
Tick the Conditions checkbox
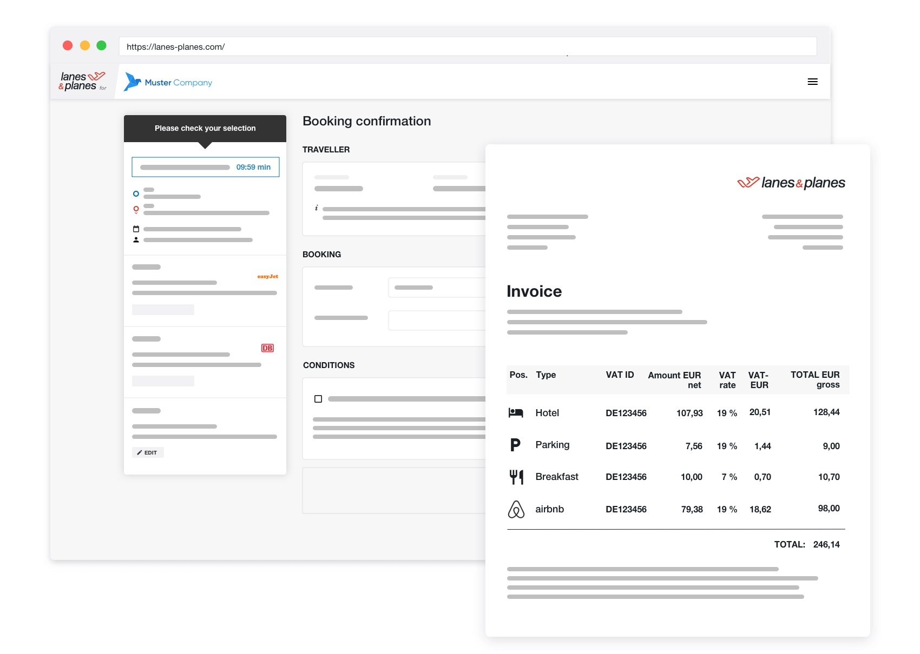(x=318, y=399)
